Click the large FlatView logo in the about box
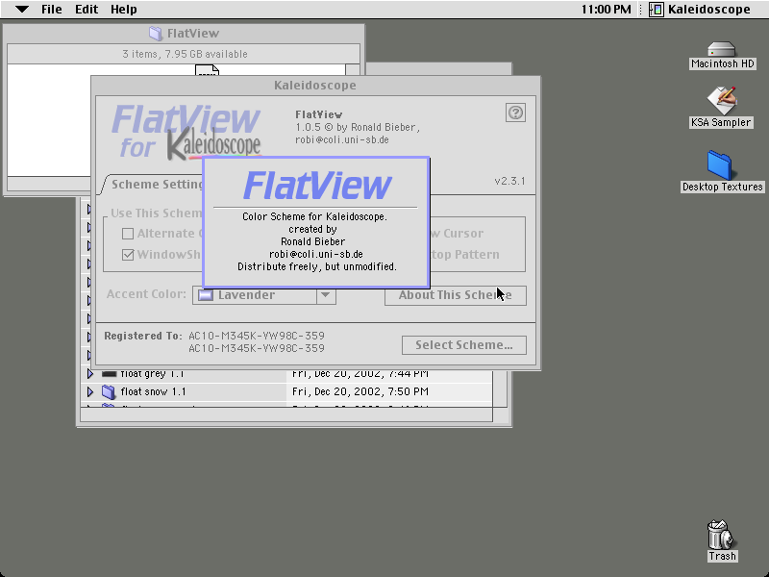Viewport: 769px width, 577px height. [317, 185]
